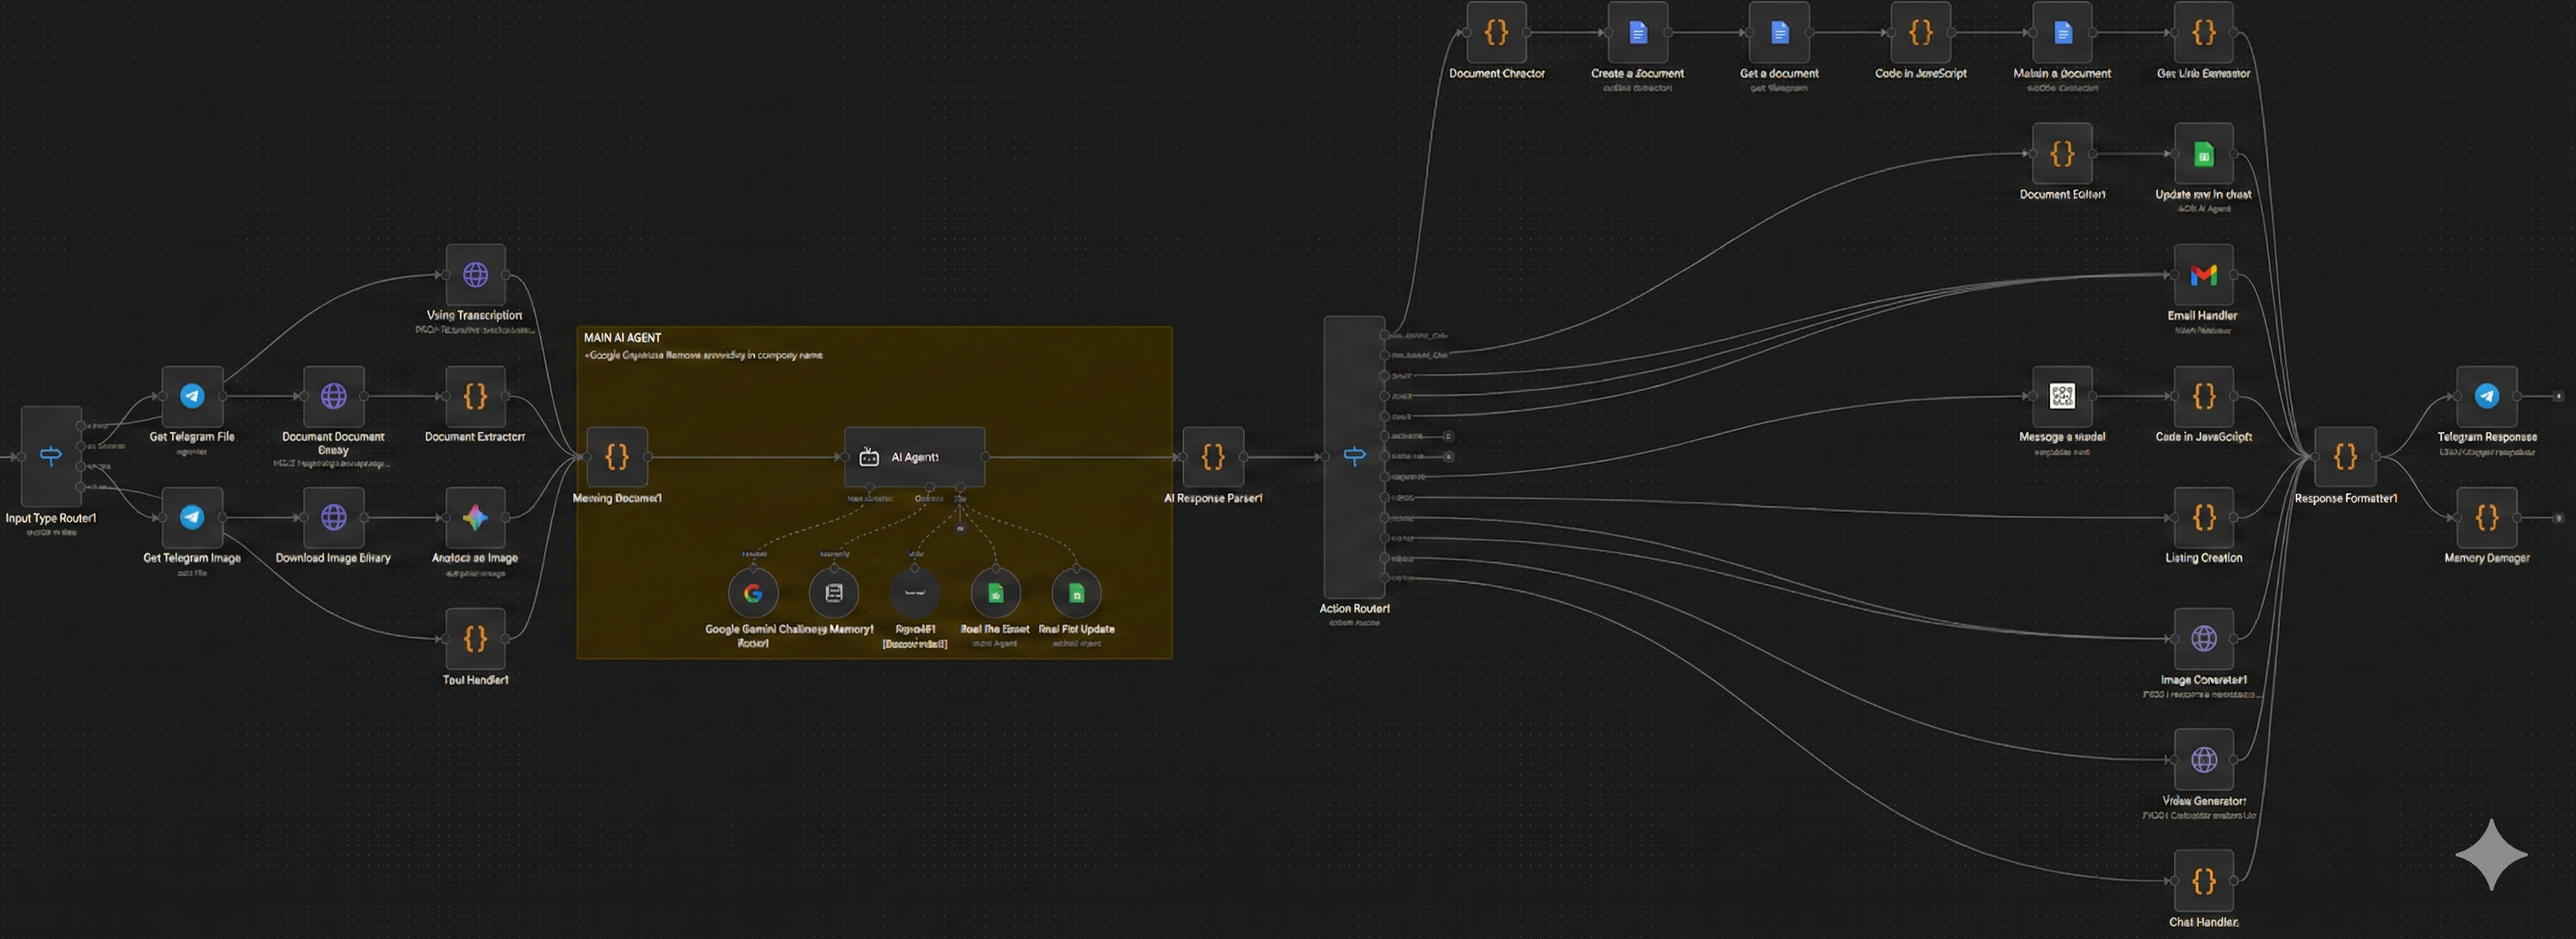Screen dimensions: 2576x939
Task: Select the QR icon on Message a model node
Action: click(x=2062, y=395)
